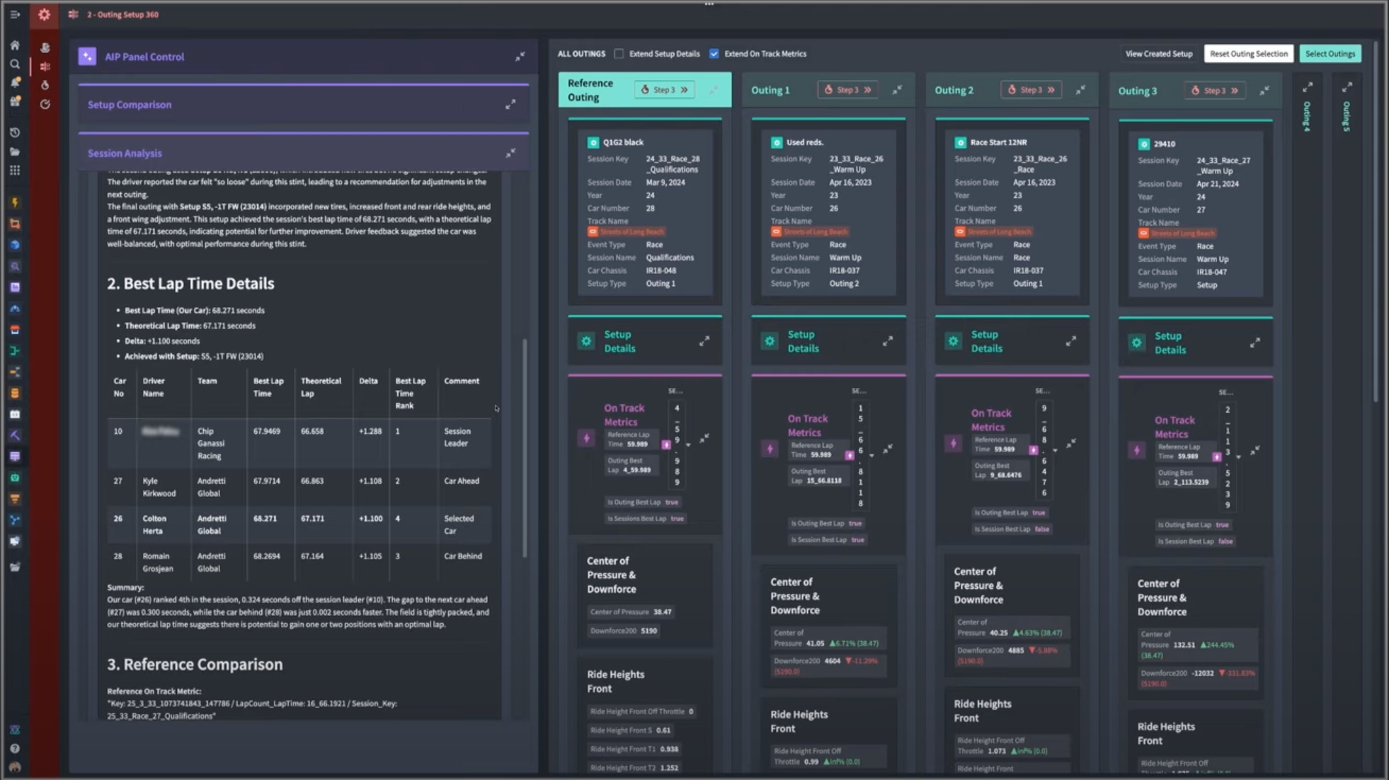Uncheck Extend On Track Metrics checkbox
This screenshot has width=1389, height=780.
[714, 54]
